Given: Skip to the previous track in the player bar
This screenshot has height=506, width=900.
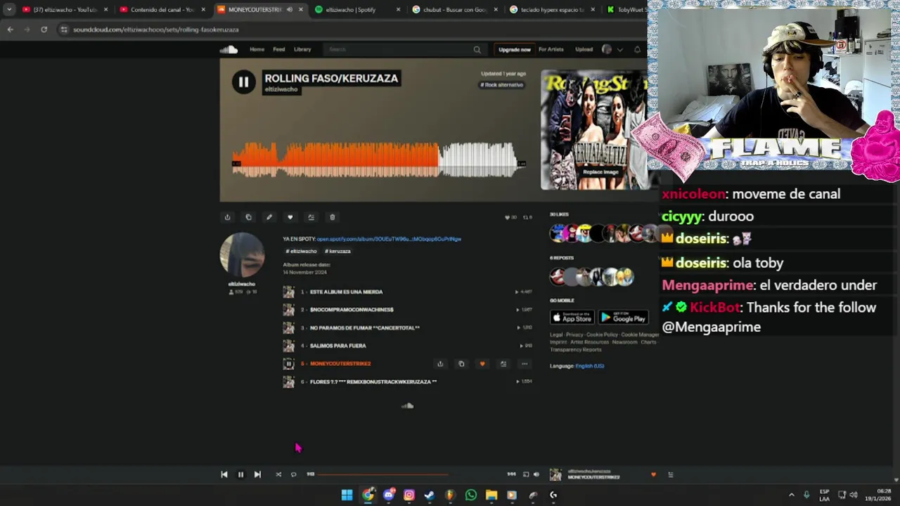Looking at the screenshot, I should pos(224,474).
